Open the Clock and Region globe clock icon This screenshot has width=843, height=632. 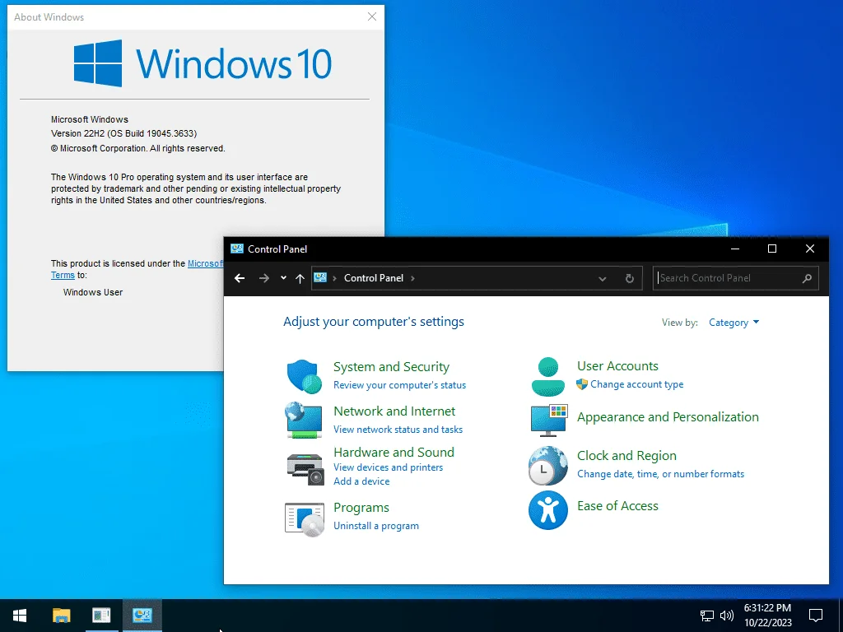(547, 466)
